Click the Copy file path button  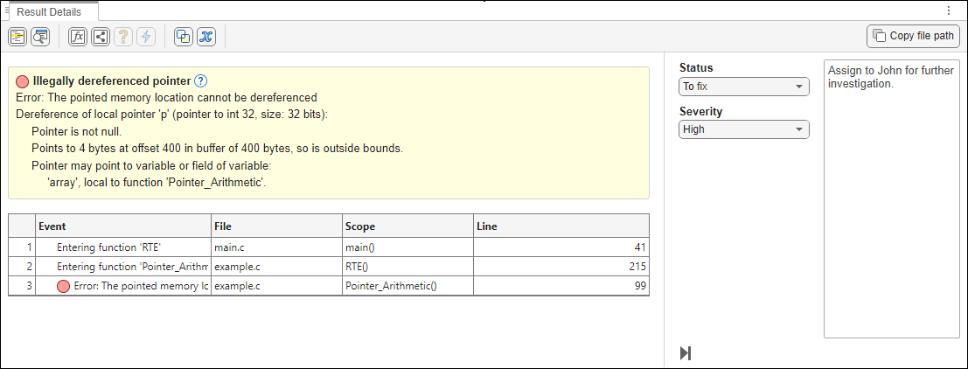point(914,36)
